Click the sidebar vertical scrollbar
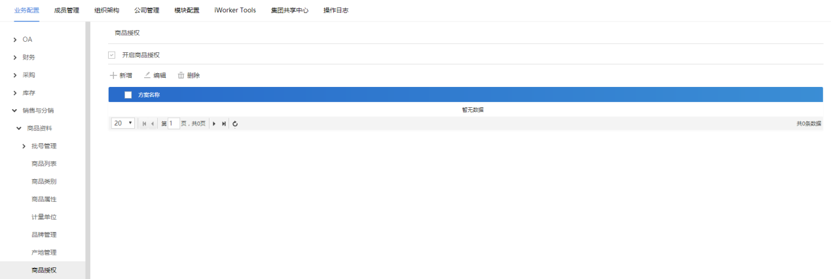 tap(88, 150)
